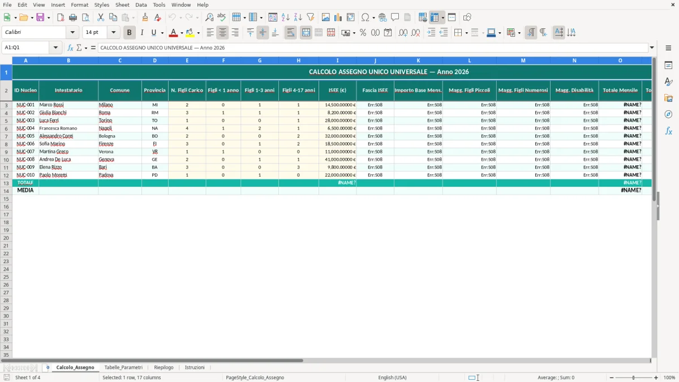Click the Increase Indent icon

[431, 33]
